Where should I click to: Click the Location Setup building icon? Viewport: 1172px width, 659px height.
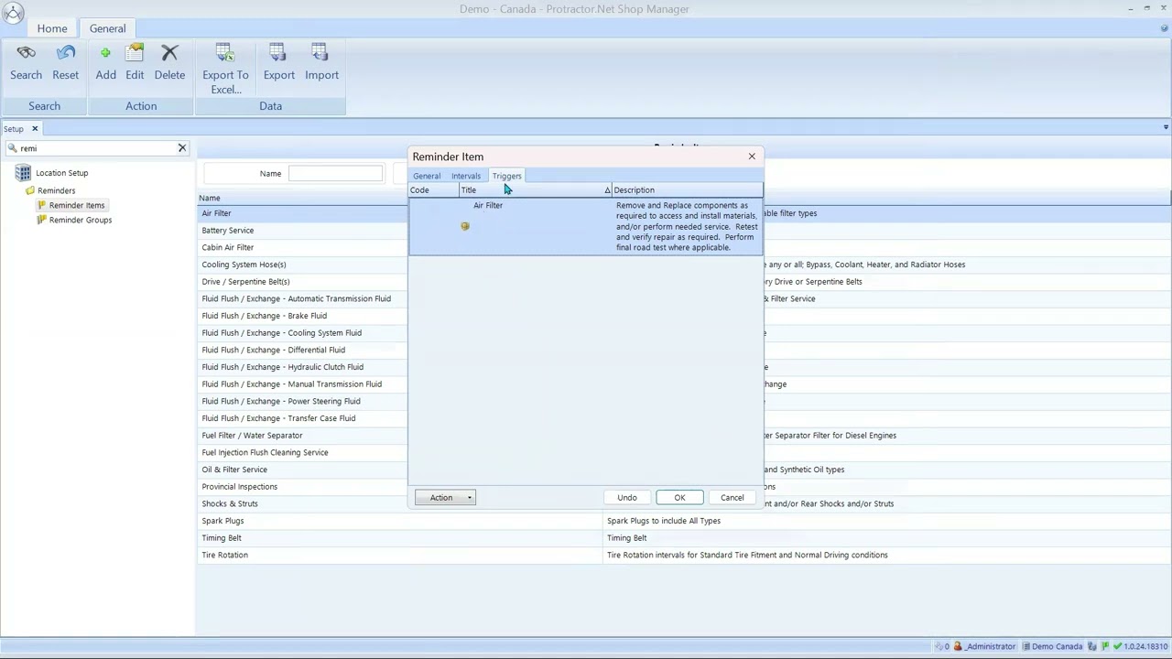(23, 173)
